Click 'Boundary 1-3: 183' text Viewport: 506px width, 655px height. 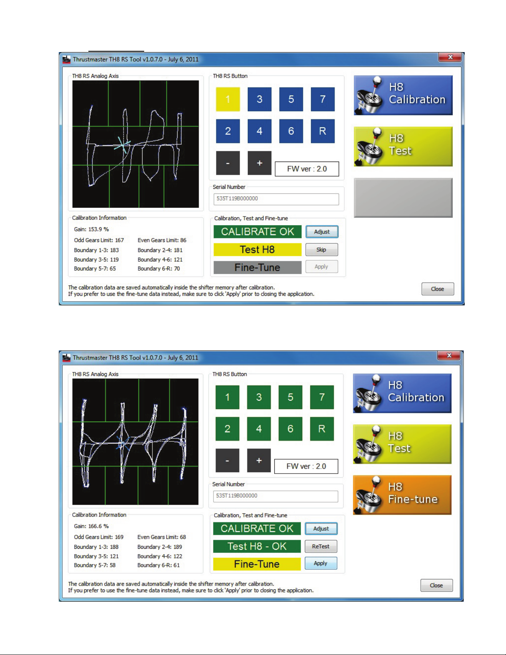(x=96, y=250)
